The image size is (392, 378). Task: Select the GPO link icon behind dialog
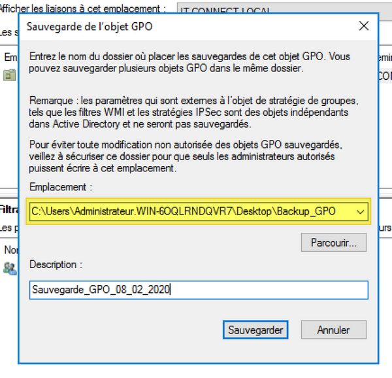pos(8,75)
